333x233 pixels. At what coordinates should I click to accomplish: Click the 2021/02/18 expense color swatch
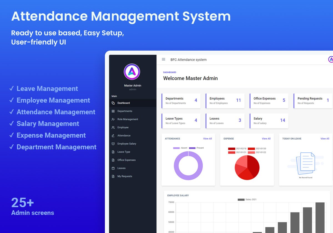tap(231, 149)
